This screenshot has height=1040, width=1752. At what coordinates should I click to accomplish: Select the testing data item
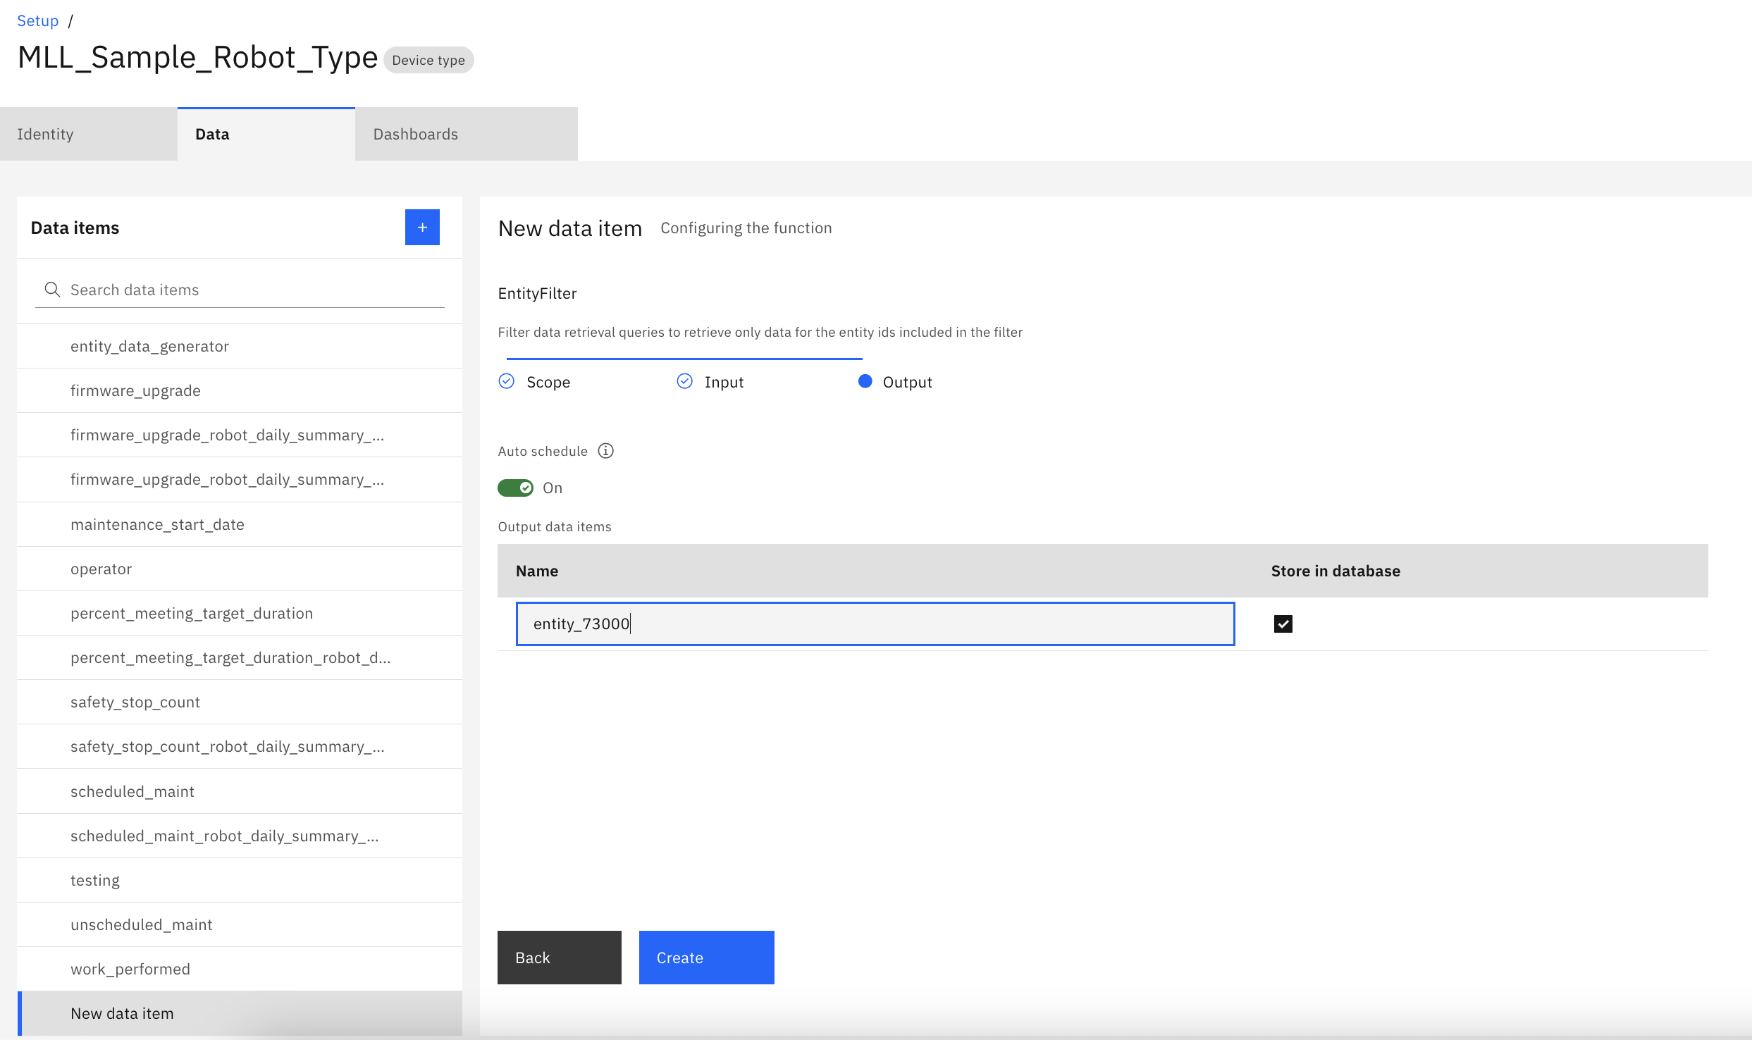click(x=240, y=880)
